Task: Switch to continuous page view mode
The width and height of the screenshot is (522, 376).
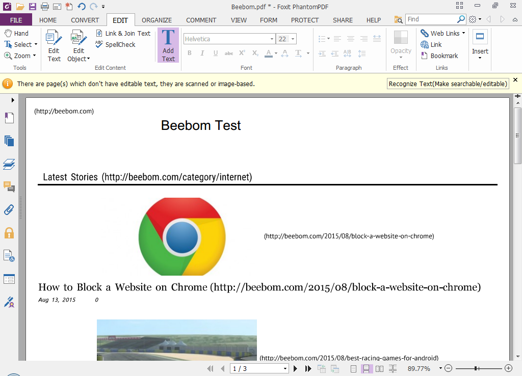Action: [x=366, y=368]
